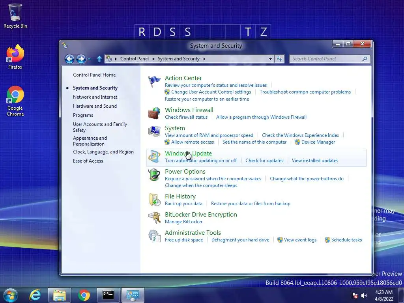Click Restore your data or files from backup
Viewport: 404px width, 303px height.
(x=251, y=204)
